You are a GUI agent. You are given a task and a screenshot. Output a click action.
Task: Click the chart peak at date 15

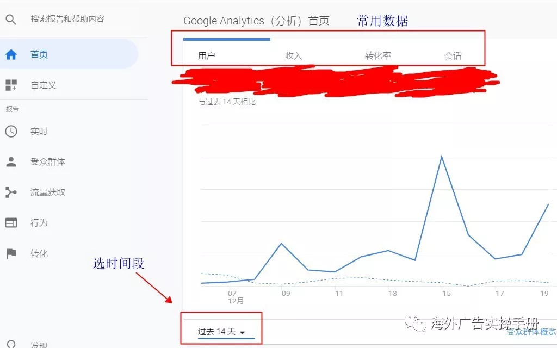point(442,157)
